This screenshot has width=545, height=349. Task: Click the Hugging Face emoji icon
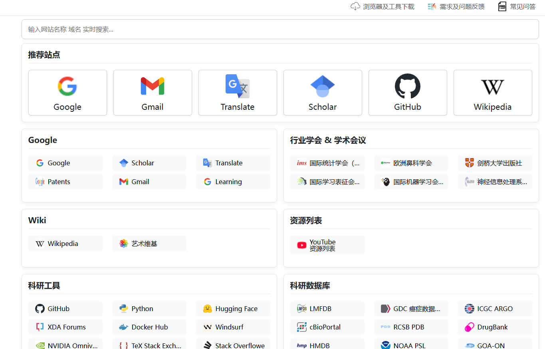pos(208,309)
